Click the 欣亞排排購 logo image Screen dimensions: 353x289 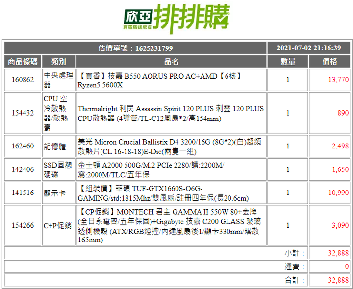tap(176, 19)
